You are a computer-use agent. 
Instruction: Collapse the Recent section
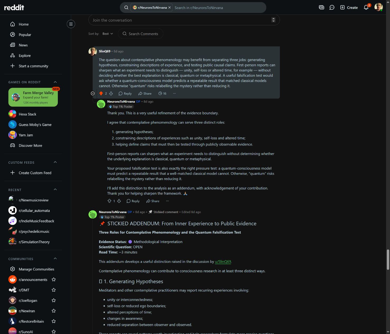(55, 190)
